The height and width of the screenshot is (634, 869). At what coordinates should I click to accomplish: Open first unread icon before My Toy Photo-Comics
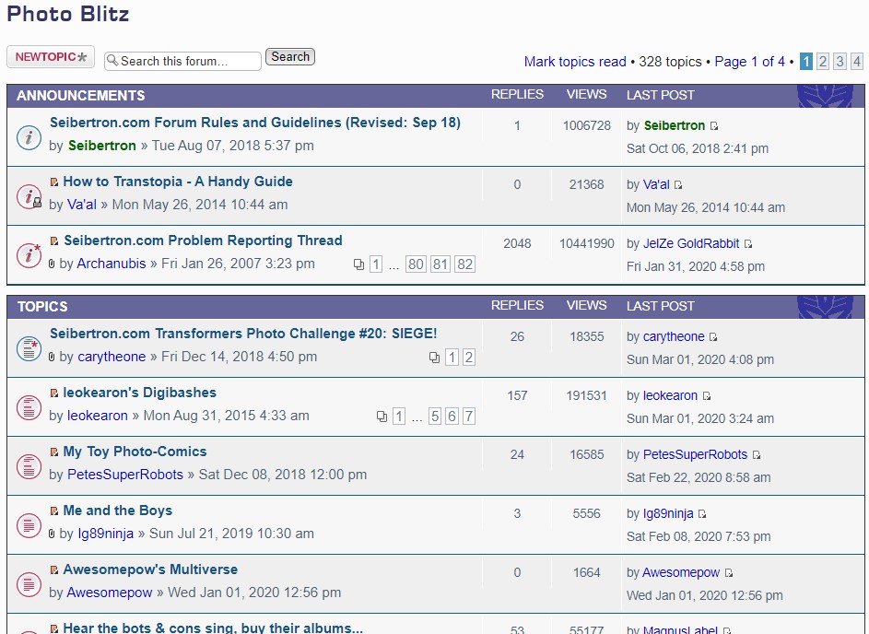pyautogui.click(x=54, y=452)
